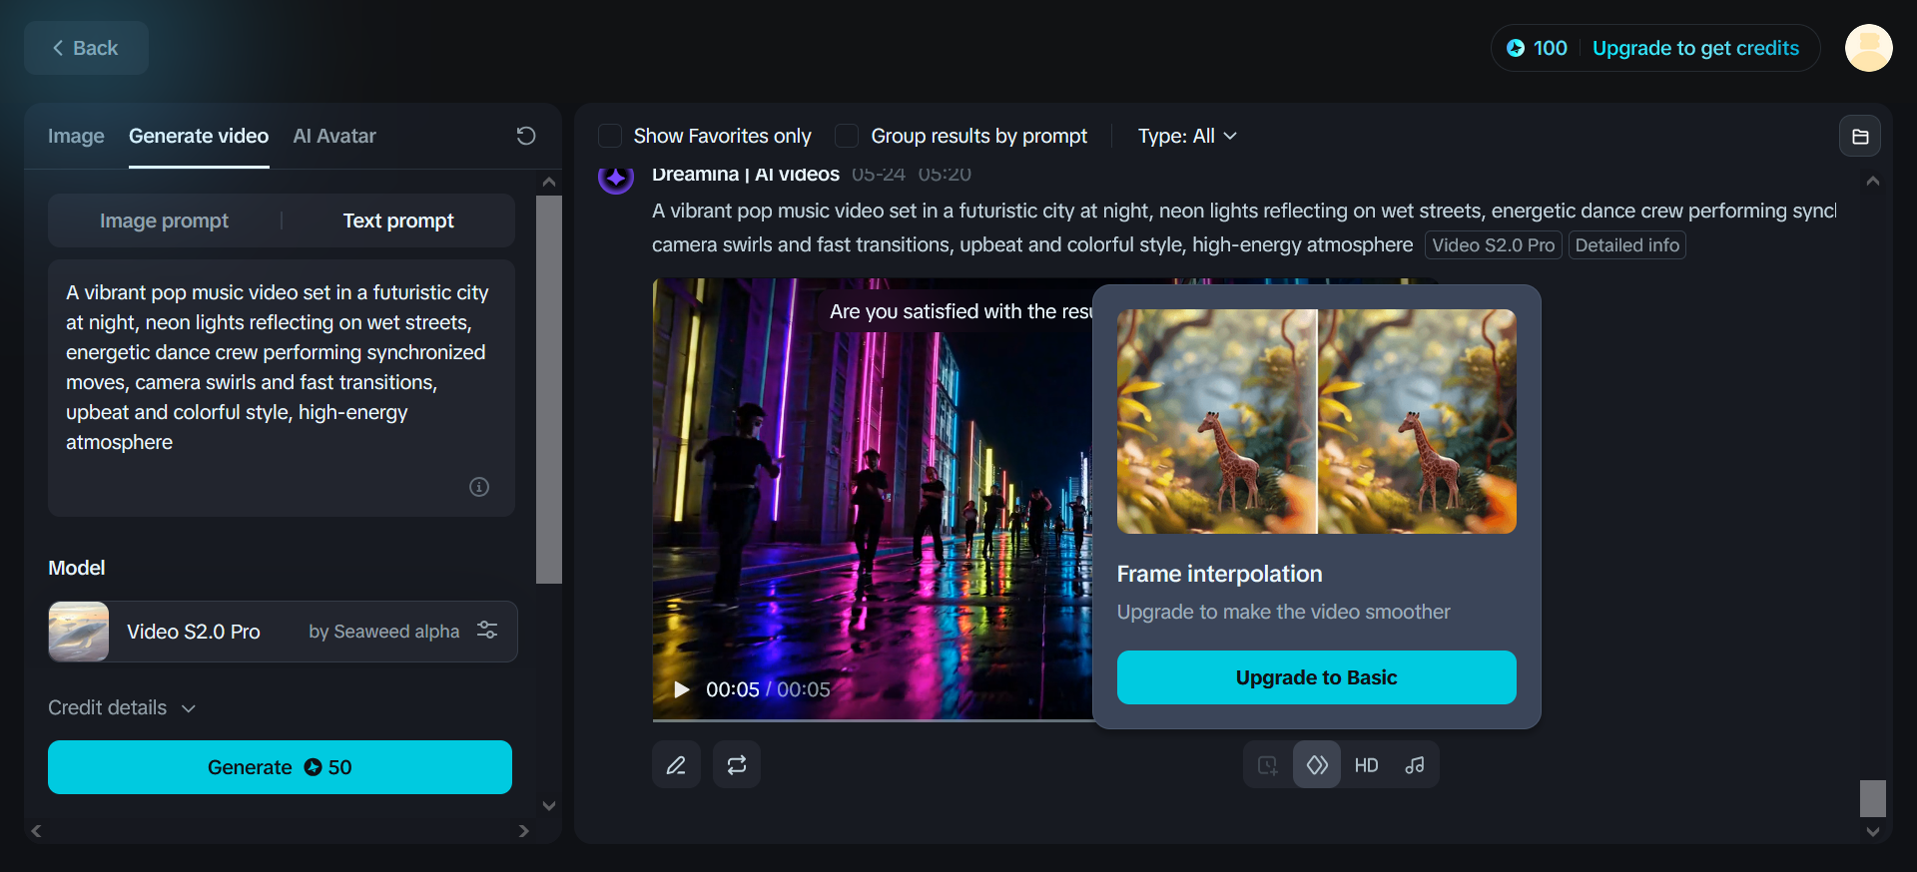
Task: Open the assets folder icon
Action: pyautogui.click(x=1860, y=137)
